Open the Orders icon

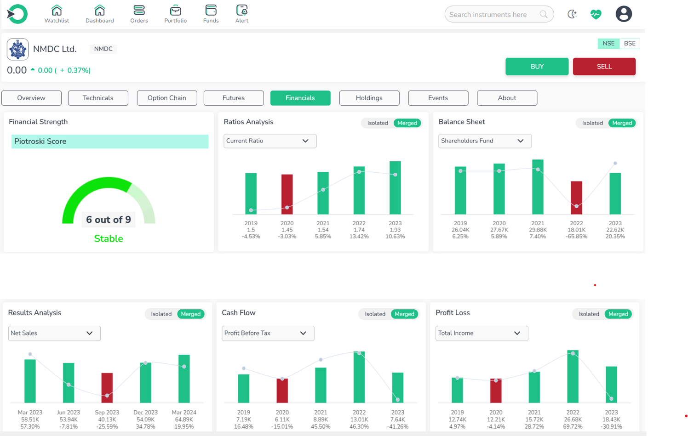click(x=139, y=14)
